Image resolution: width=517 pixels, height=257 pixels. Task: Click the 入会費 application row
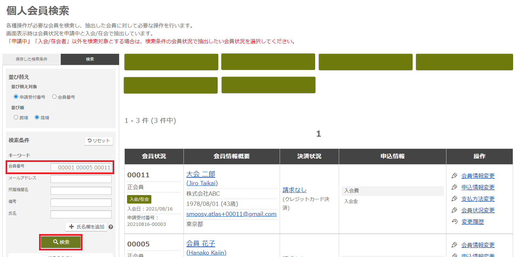pyautogui.click(x=393, y=191)
